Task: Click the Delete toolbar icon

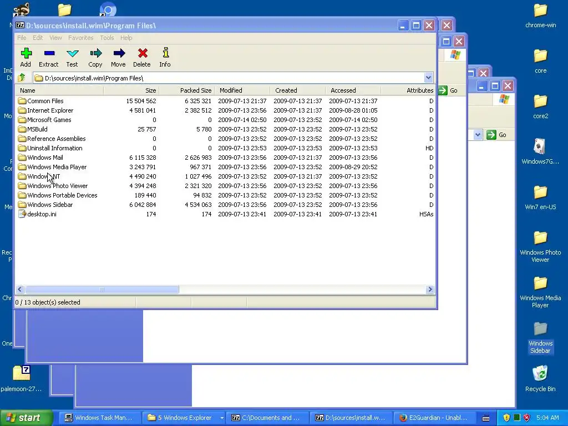Action: 143,54
